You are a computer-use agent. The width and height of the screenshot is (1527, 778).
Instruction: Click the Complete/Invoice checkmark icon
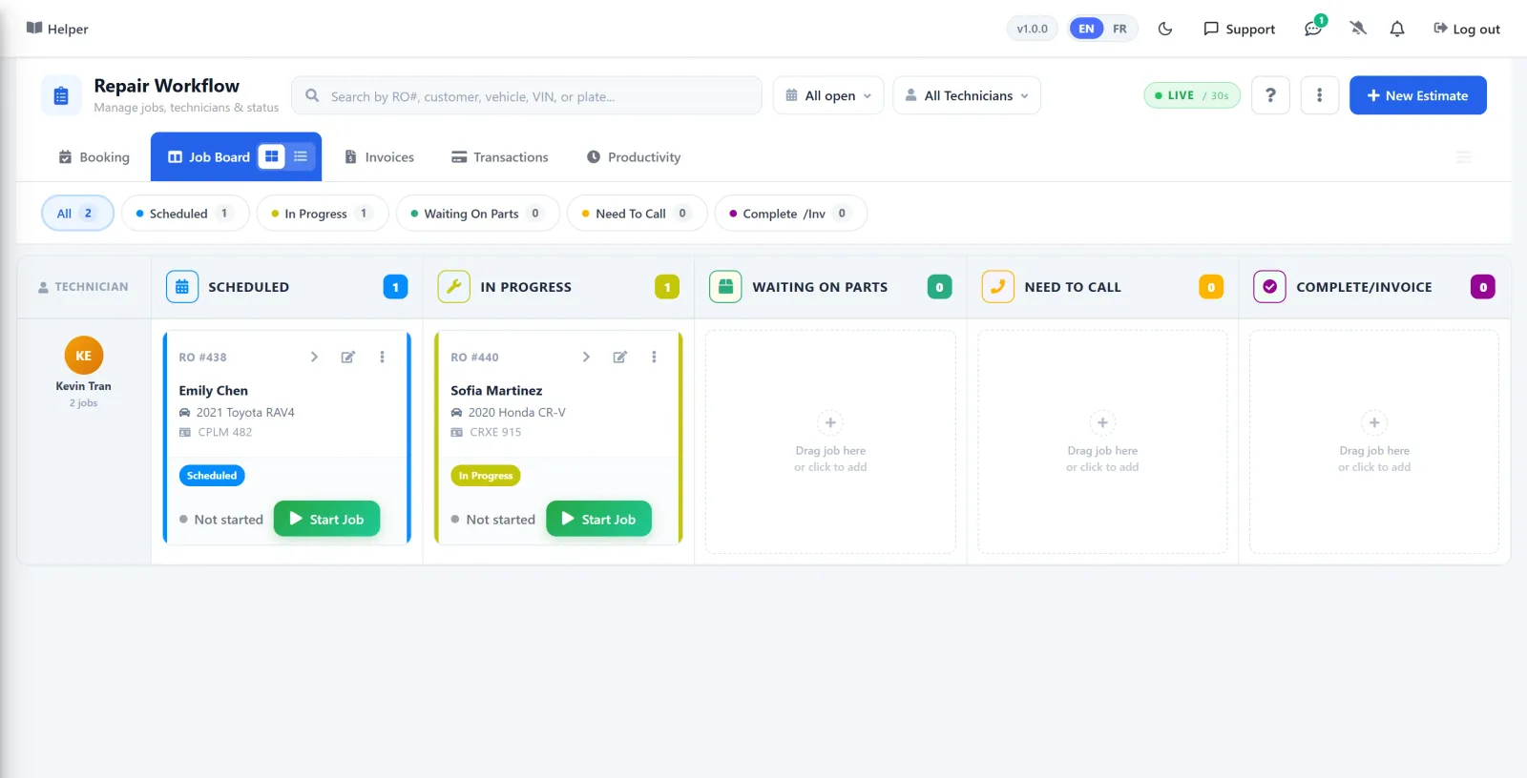[1270, 287]
